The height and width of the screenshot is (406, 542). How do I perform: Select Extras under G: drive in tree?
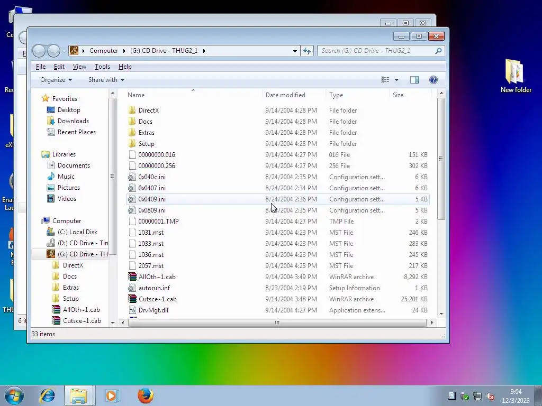(x=70, y=288)
